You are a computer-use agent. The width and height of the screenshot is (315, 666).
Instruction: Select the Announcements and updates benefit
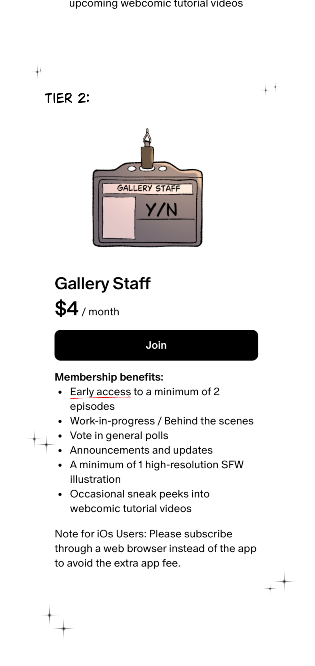pos(141,450)
